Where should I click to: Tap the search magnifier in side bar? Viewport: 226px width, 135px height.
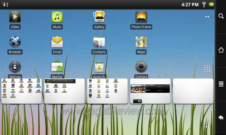tap(221, 16)
